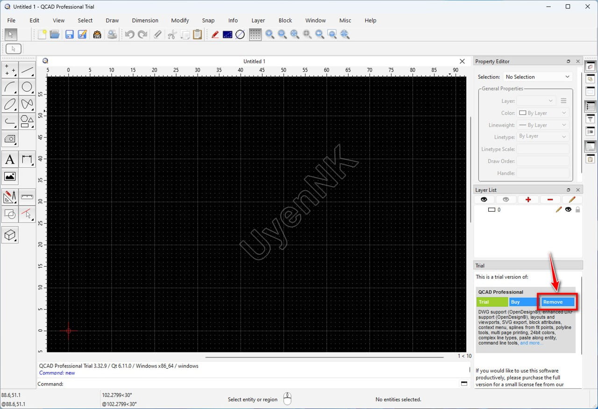Viewport: 598px width, 409px height.
Task: Click the Remove button in Trial panel
Action: [x=557, y=302]
